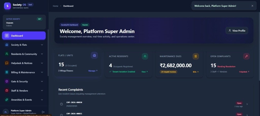Expand the Amenities & Events chevron
This screenshot has width=260, height=116.
[x=42, y=100]
